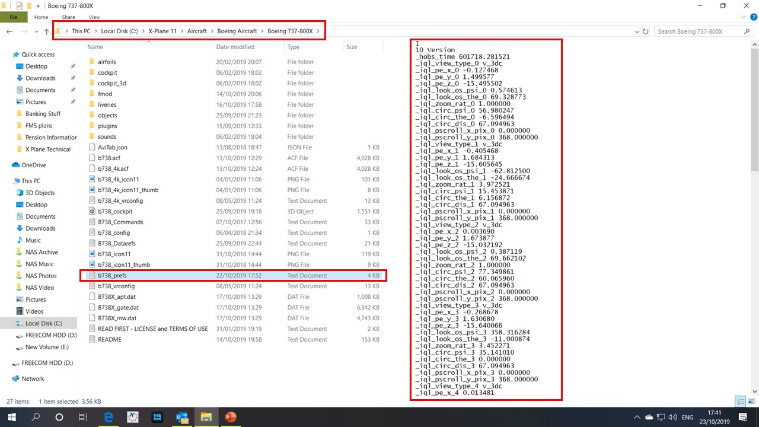Viewport: 759px width, 427px height.
Task: Open Cortana circle on the taskbar
Action: 59,417
